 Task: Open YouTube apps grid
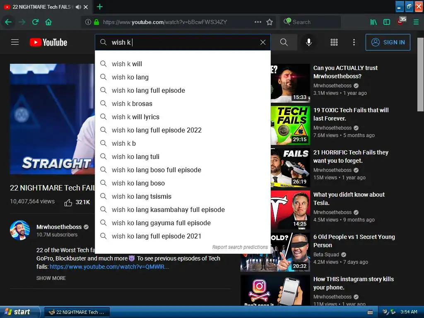[334, 42]
